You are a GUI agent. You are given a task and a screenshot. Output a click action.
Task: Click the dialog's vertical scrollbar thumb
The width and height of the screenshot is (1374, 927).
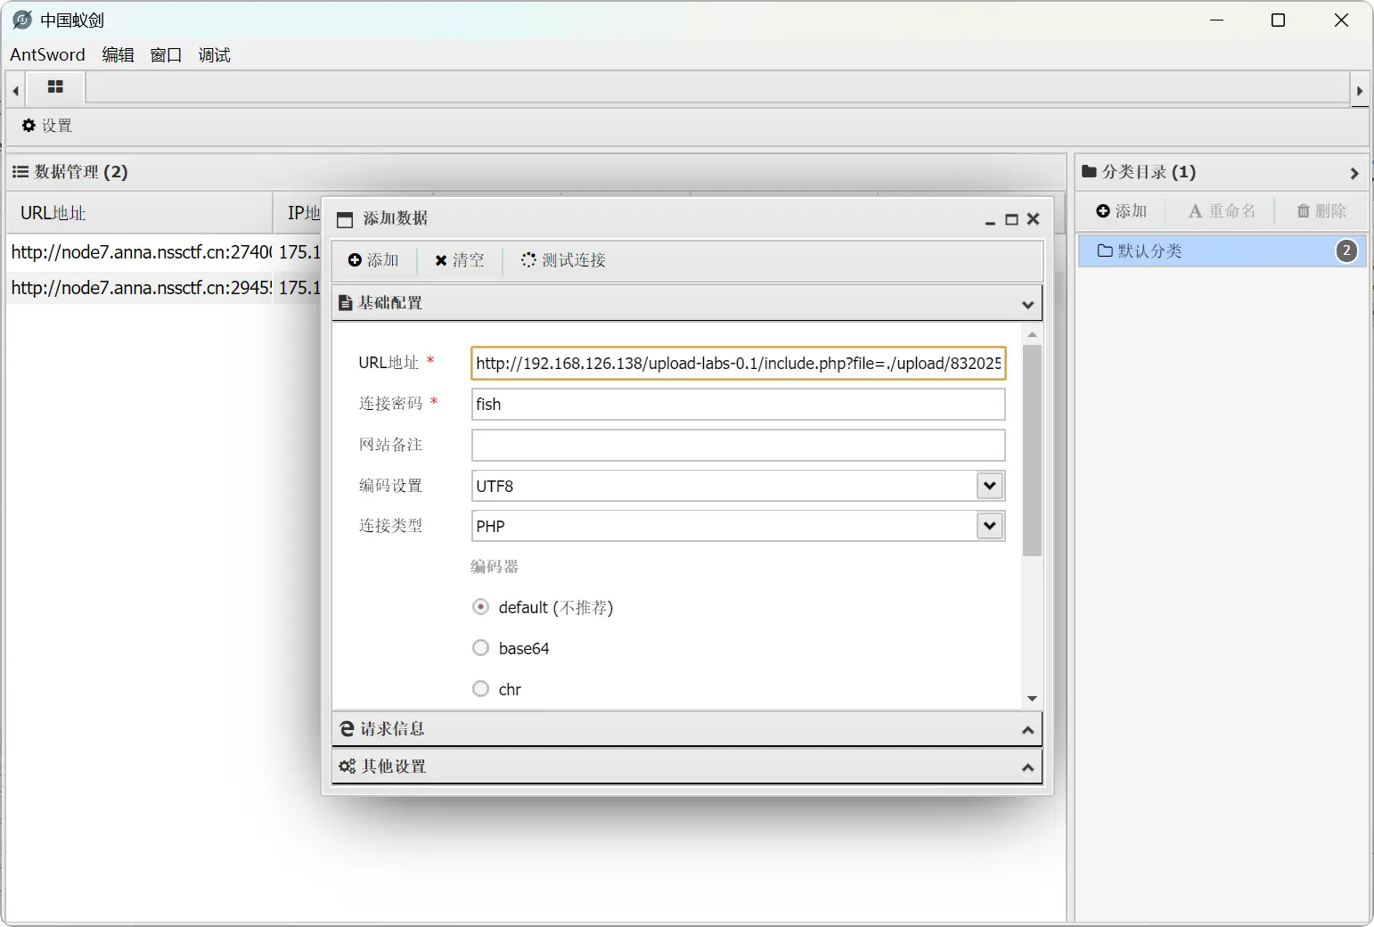tap(1033, 450)
